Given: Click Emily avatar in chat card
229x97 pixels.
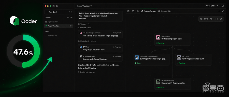Looking at the screenshot, I should coord(81,56).
